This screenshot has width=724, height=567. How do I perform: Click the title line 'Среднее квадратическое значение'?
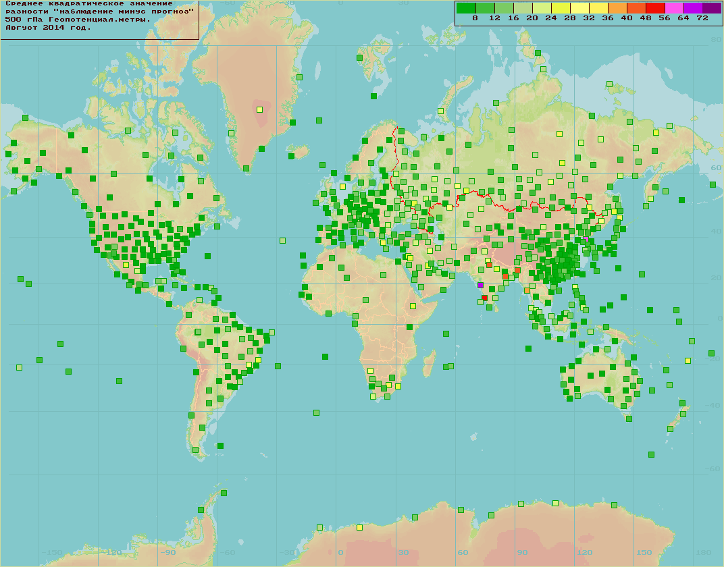click(89, 3)
